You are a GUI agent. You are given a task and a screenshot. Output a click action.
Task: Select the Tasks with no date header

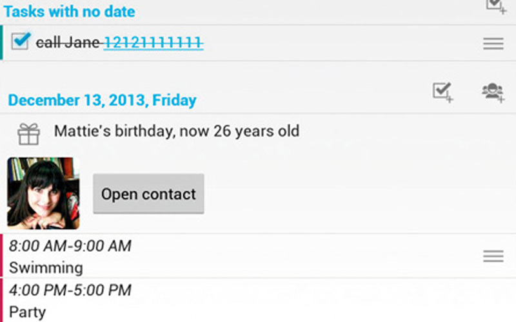click(69, 11)
